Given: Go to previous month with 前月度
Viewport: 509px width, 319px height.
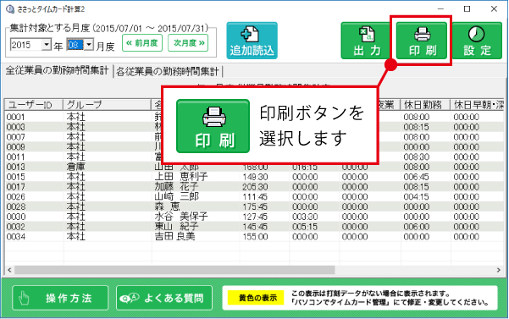Looking at the screenshot, I should pos(142,43).
